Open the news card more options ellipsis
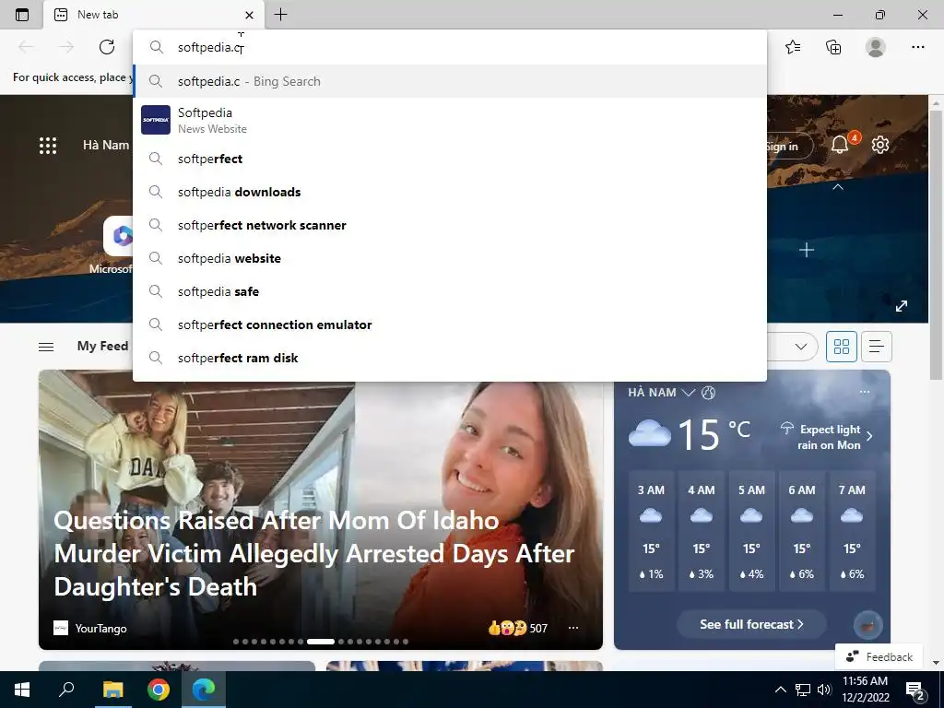Image resolution: width=944 pixels, height=708 pixels. click(x=573, y=628)
